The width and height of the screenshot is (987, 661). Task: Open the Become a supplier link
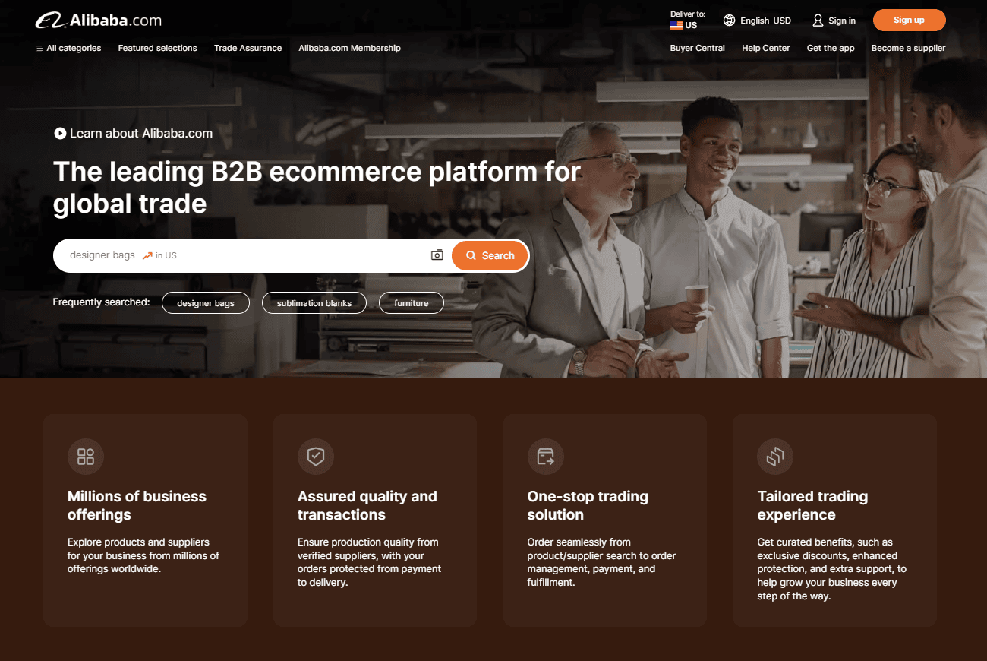[x=908, y=48]
